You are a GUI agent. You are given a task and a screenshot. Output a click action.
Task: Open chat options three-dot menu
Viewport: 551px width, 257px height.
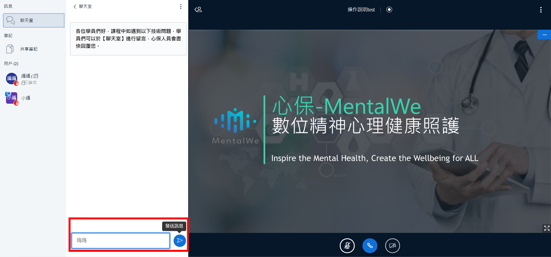(x=181, y=6)
